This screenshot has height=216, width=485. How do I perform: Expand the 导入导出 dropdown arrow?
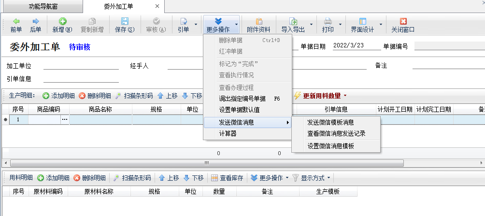311,24
